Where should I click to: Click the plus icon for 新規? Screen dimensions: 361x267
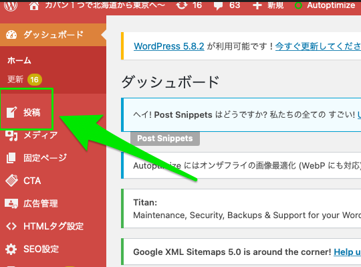(x=257, y=5)
